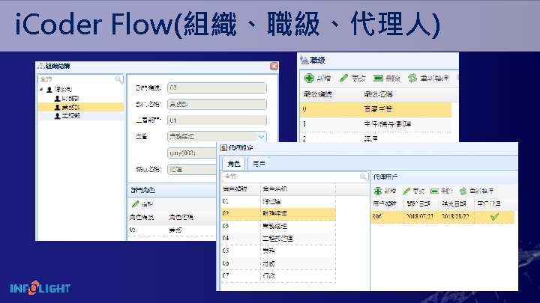Click the 平行代理 column header
The image size is (540, 303).
(x=489, y=203)
